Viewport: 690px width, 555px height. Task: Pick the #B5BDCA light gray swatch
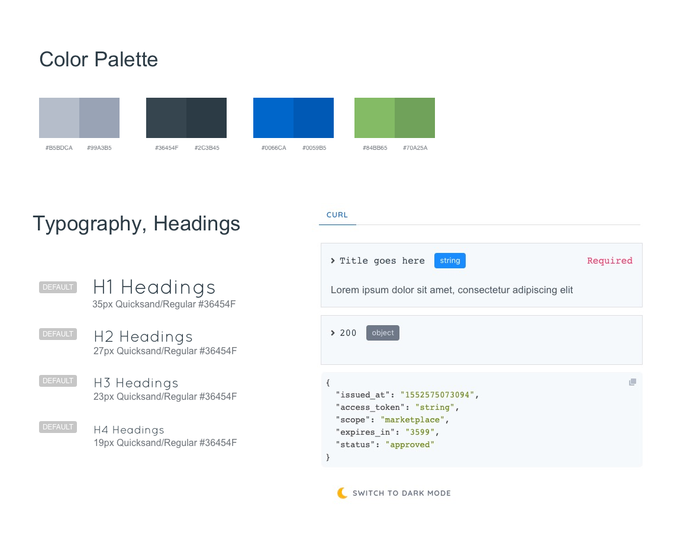[59, 118]
